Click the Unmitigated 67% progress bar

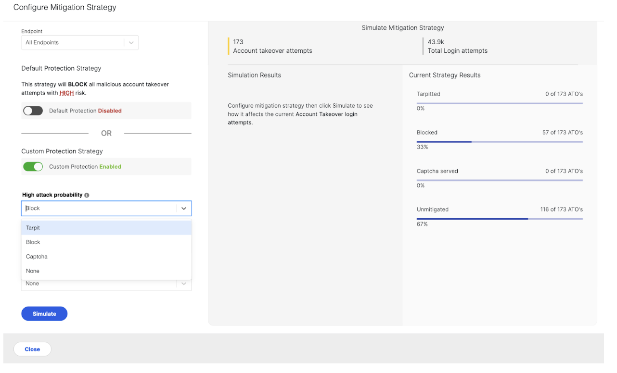click(x=500, y=219)
